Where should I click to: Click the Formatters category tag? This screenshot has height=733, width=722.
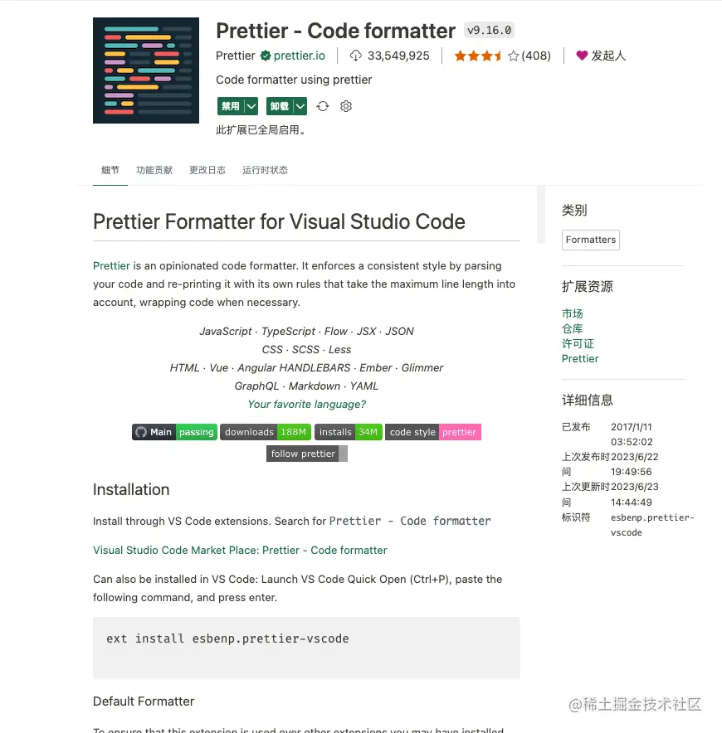591,240
